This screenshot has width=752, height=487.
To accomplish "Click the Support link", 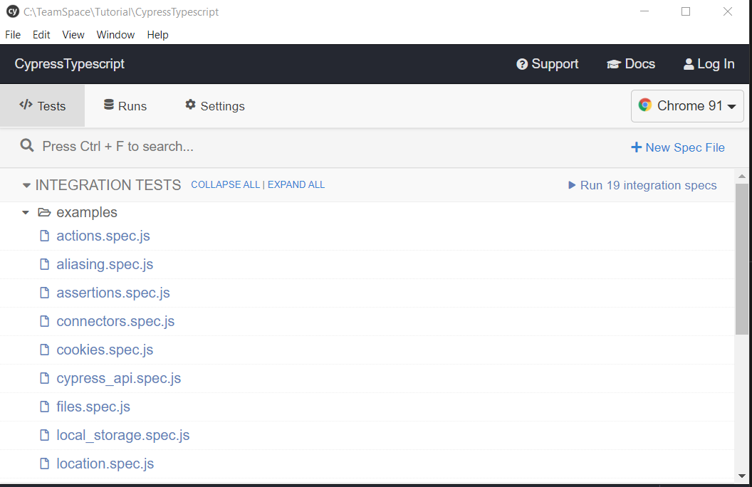I will pos(547,64).
